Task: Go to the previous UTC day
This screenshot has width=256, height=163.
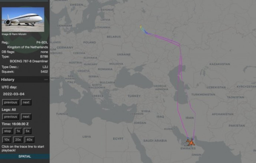Action: tap(11, 102)
